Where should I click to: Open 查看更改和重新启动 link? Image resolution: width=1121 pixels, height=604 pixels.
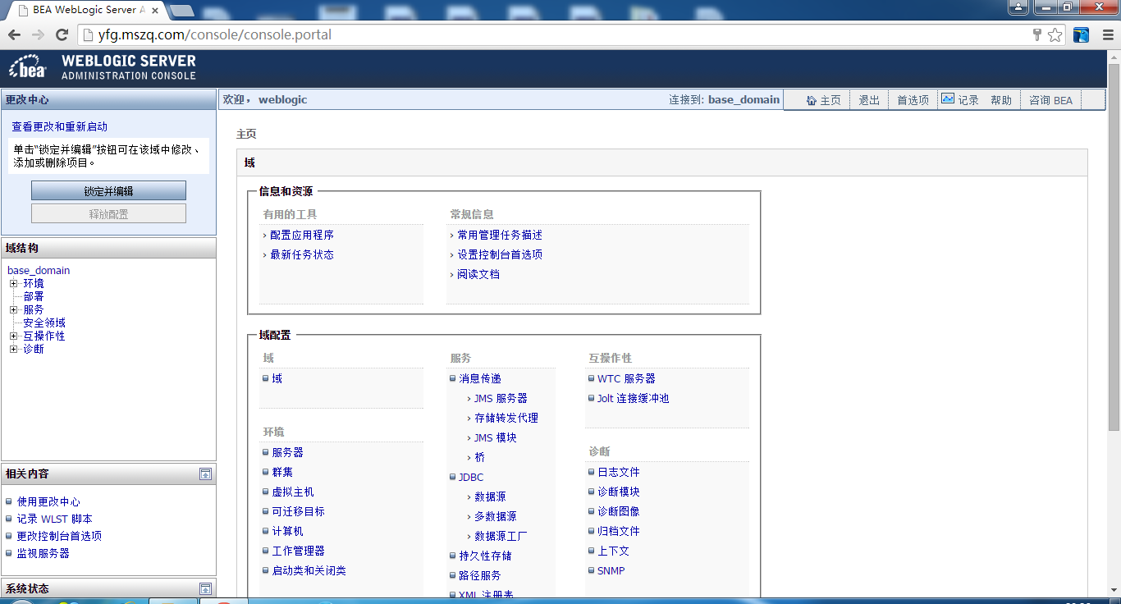[x=59, y=126]
